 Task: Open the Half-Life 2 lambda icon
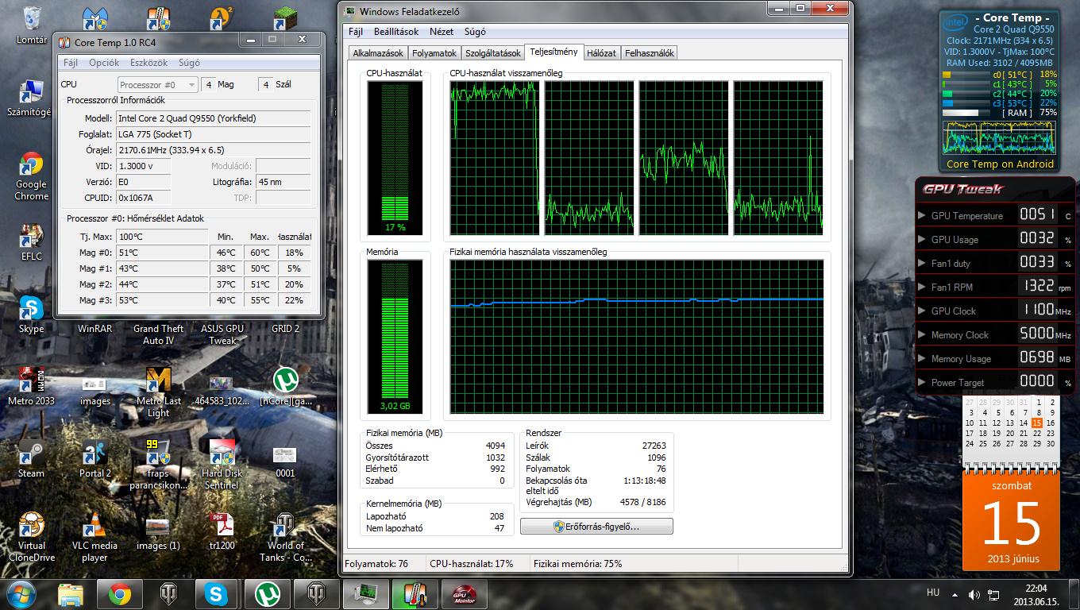point(222,17)
